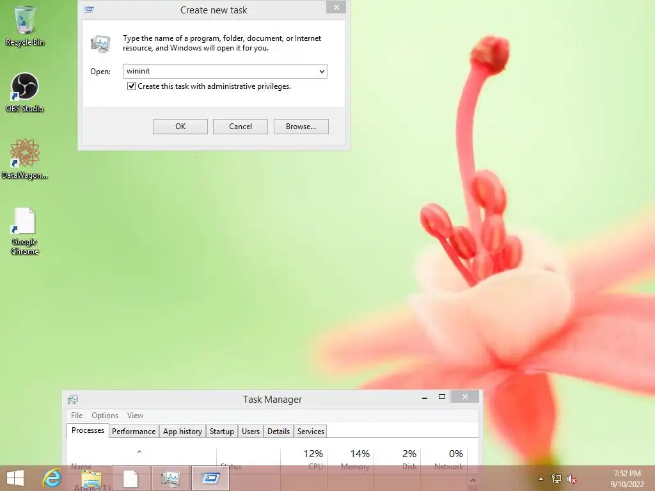Click the Open field containing wininit
Screen dimensions: 655x491
coord(225,72)
